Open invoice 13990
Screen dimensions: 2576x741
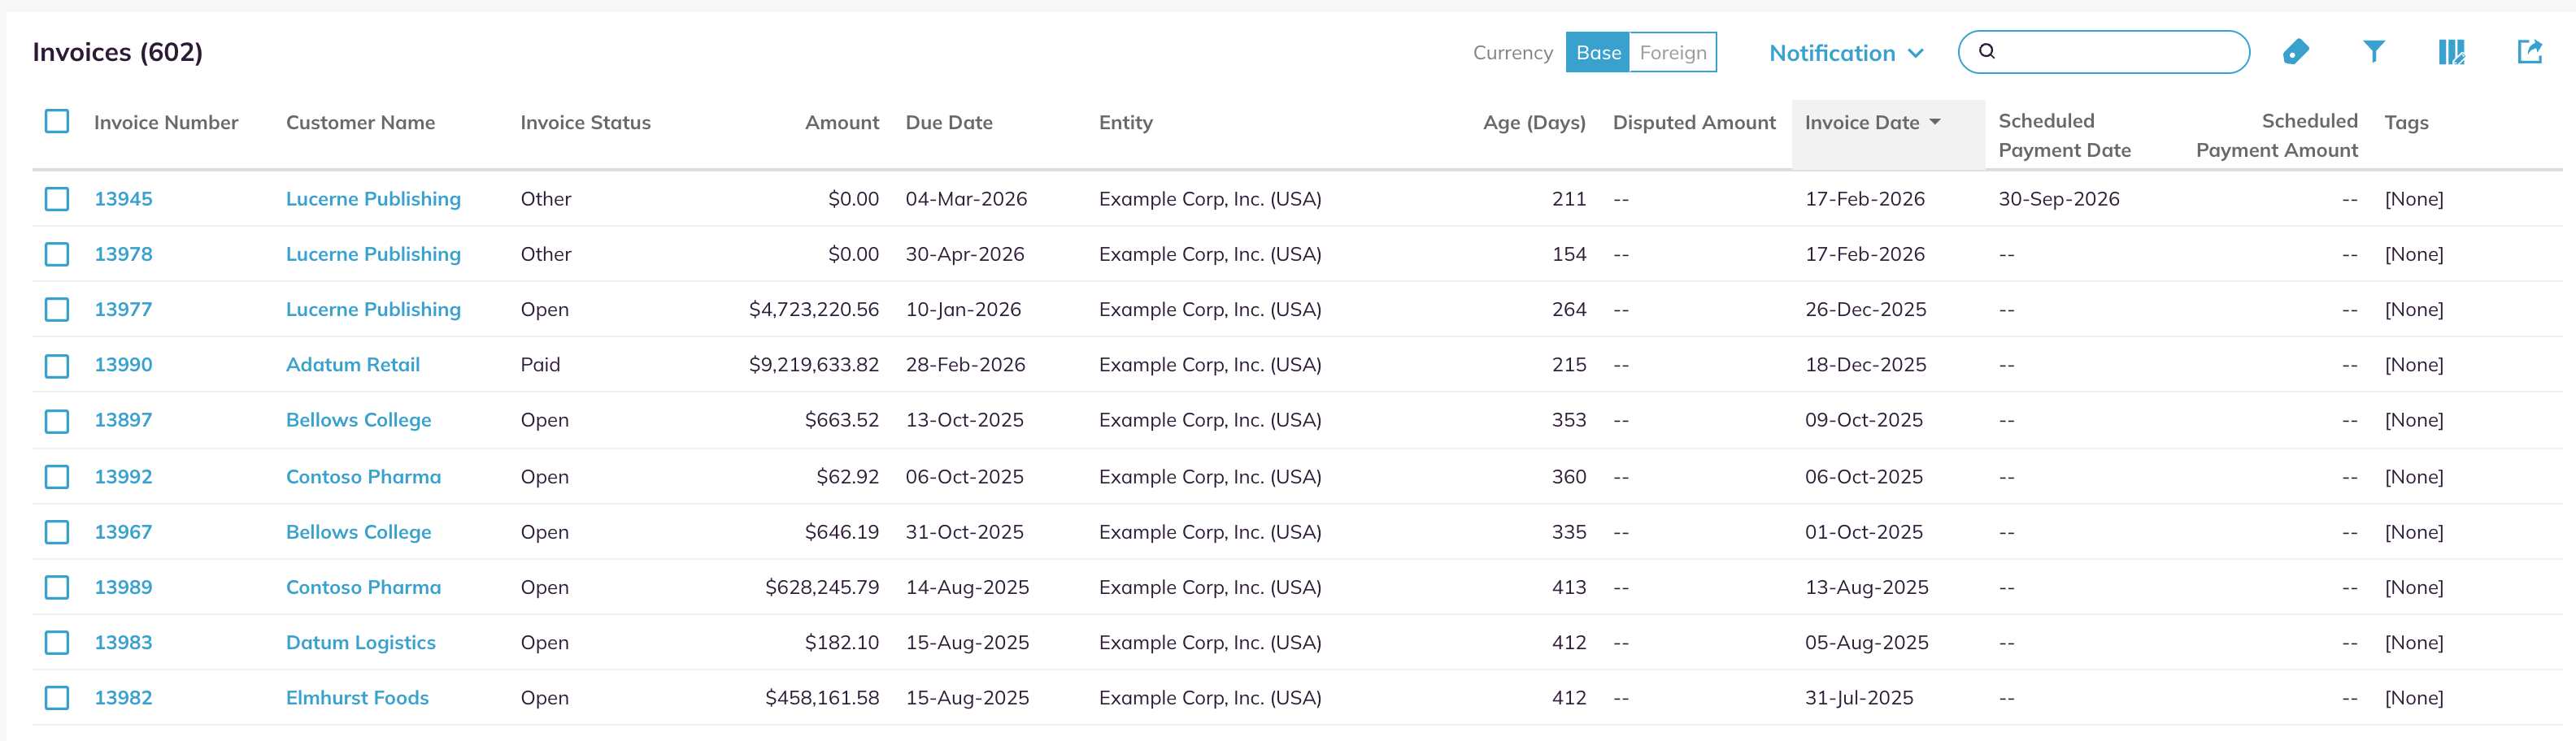point(123,365)
